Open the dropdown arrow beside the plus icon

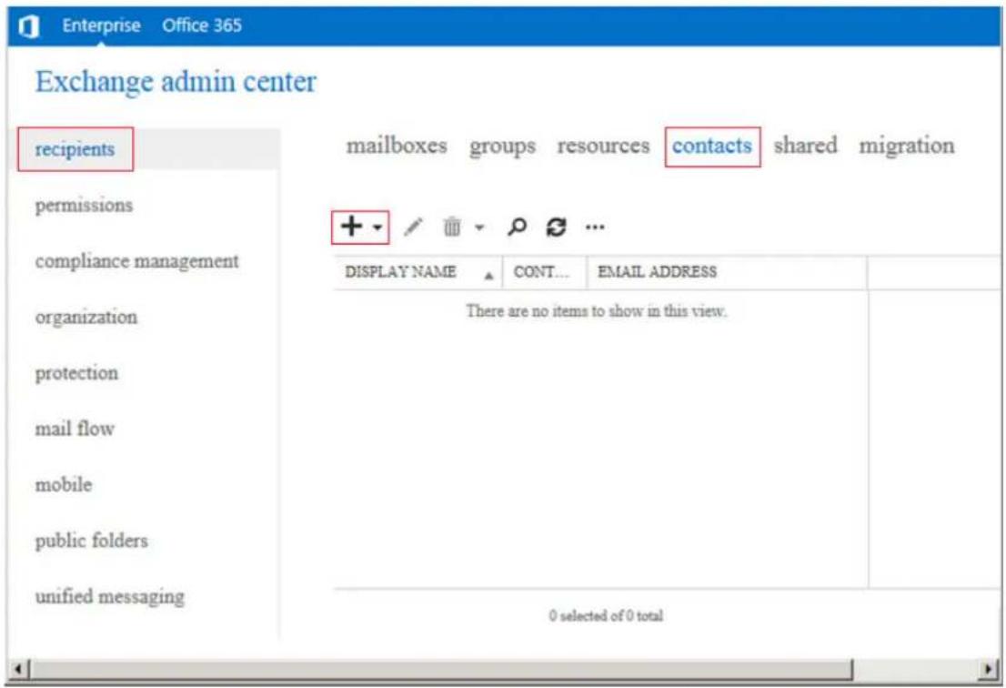[377, 228]
